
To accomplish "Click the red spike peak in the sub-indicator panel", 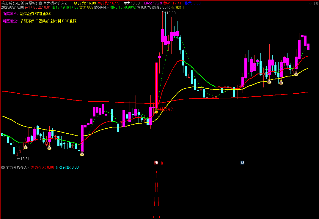I will [156, 172].
